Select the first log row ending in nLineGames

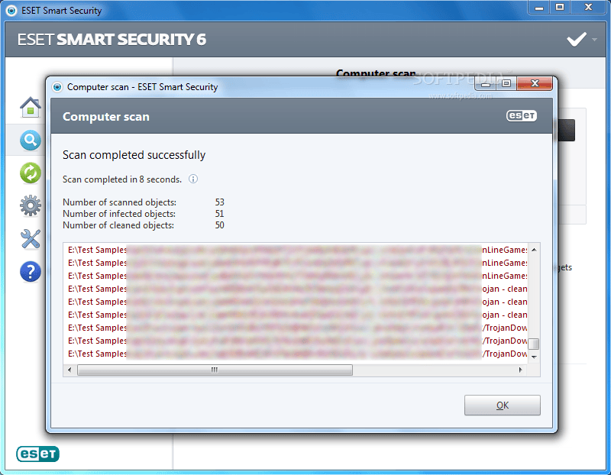(297, 250)
